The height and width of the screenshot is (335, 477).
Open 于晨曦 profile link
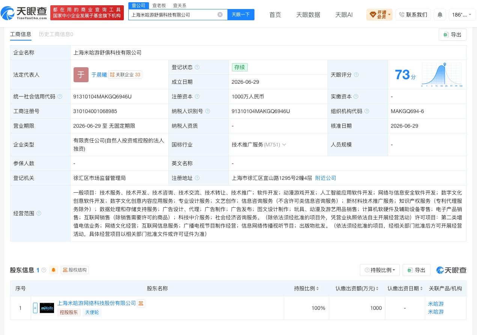point(99,75)
